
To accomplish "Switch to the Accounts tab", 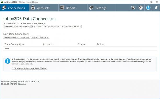I will 44,8.
